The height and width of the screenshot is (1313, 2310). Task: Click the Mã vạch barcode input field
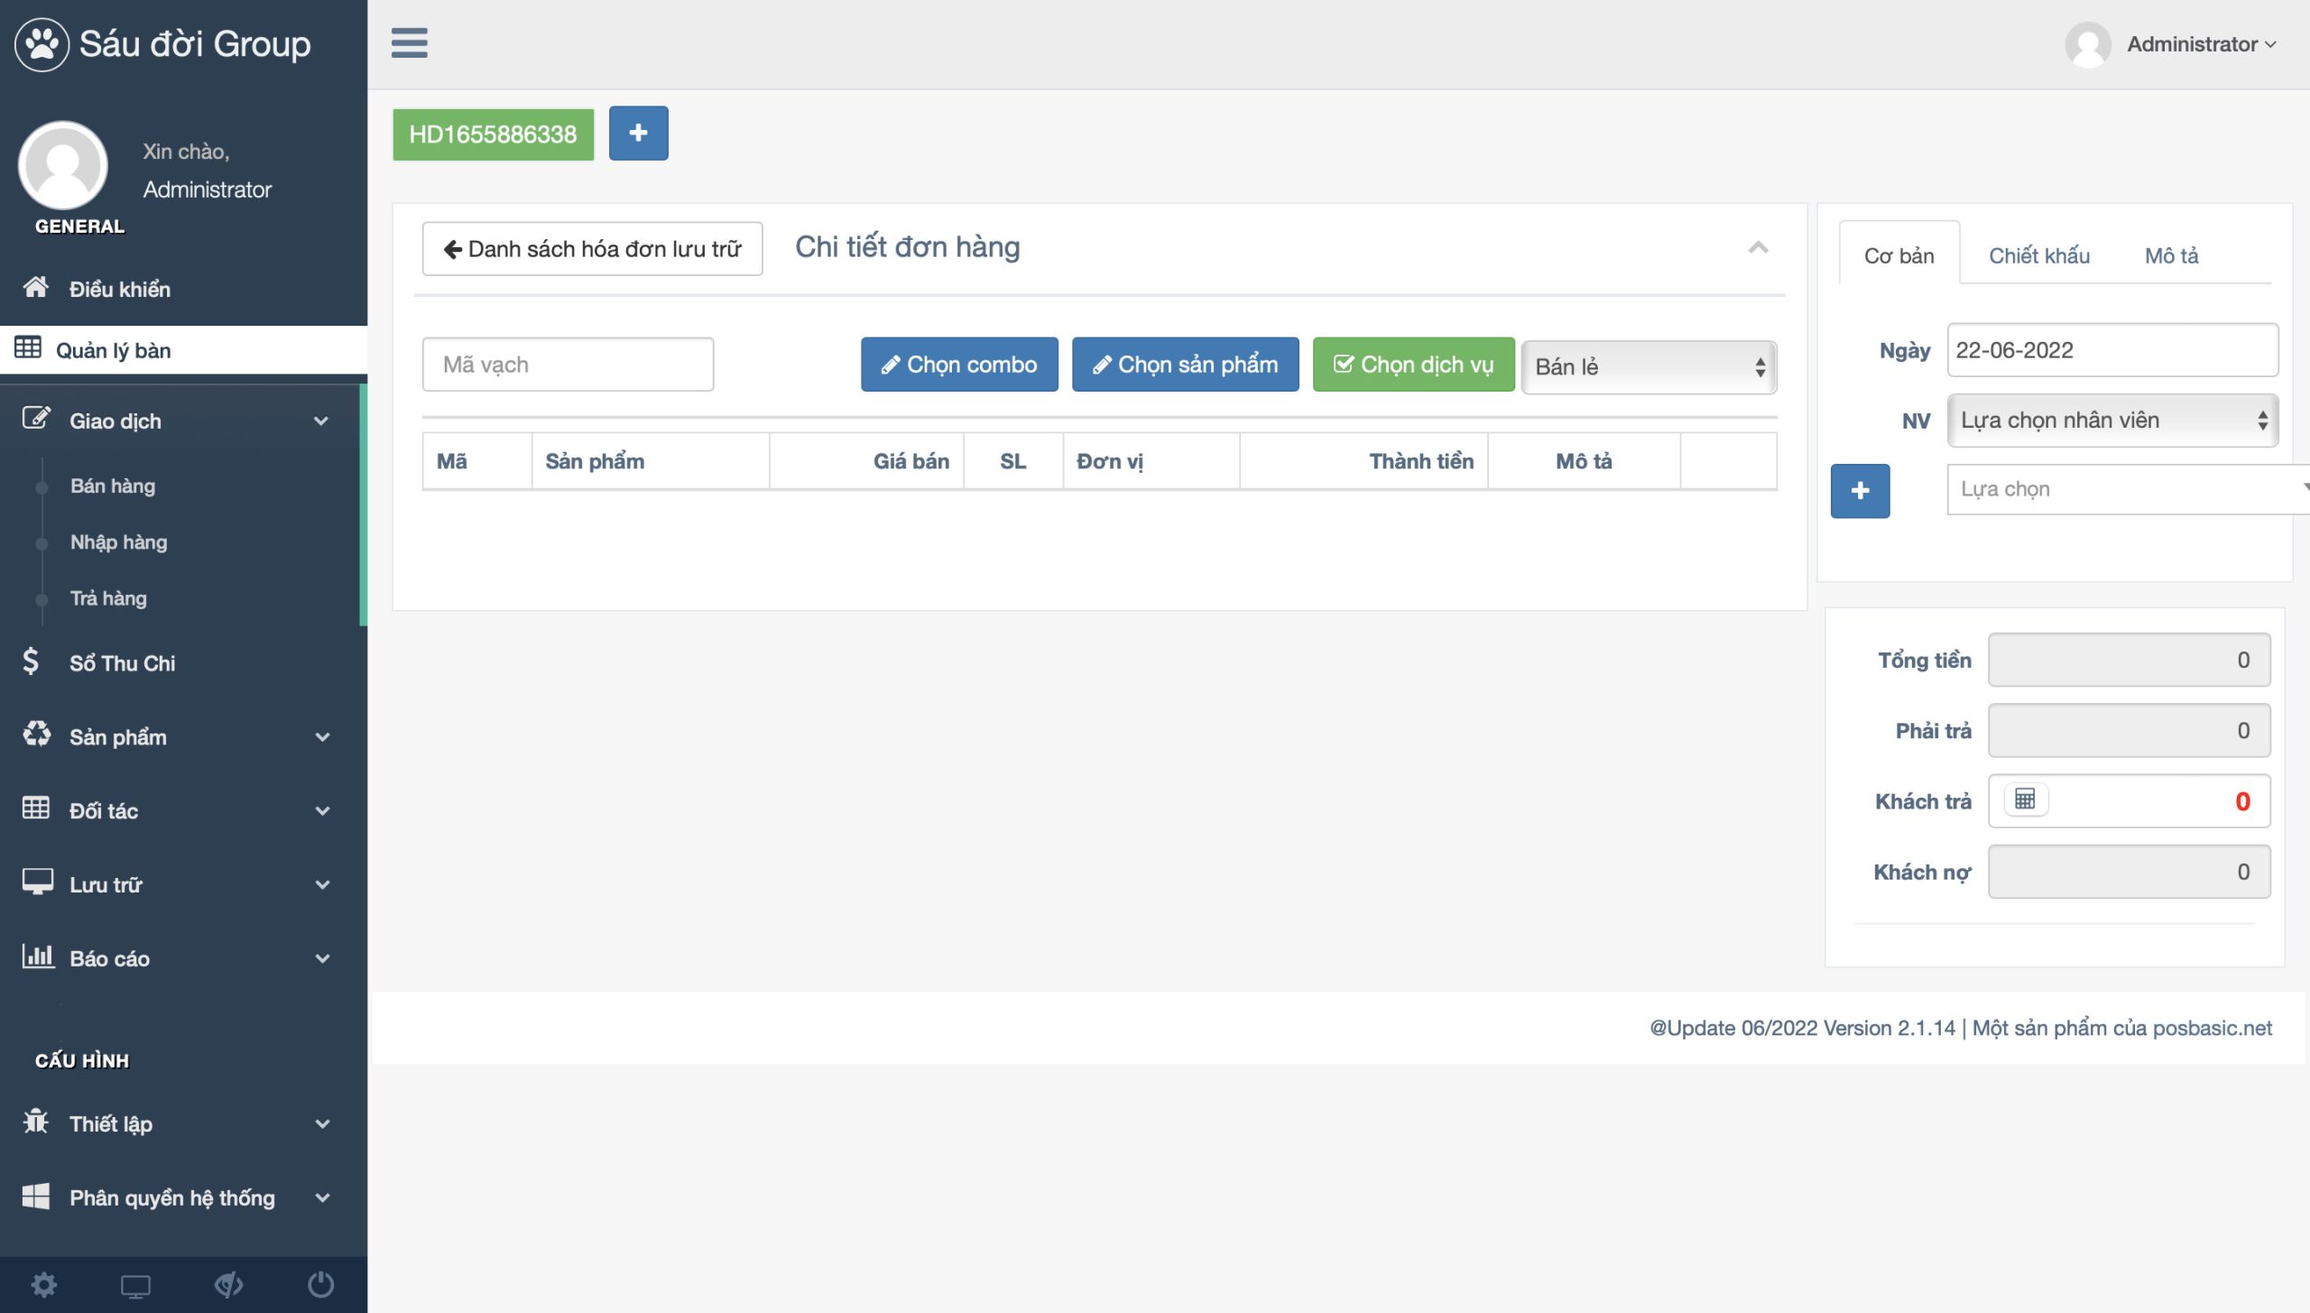tap(568, 365)
